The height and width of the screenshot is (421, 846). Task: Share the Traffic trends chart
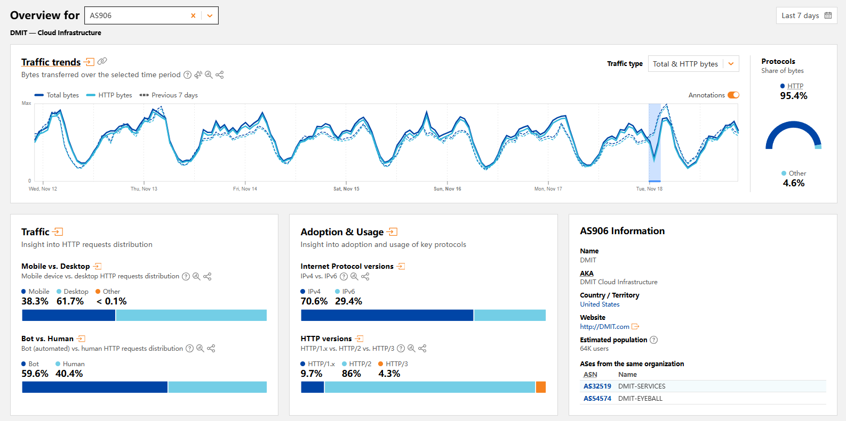pos(219,75)
